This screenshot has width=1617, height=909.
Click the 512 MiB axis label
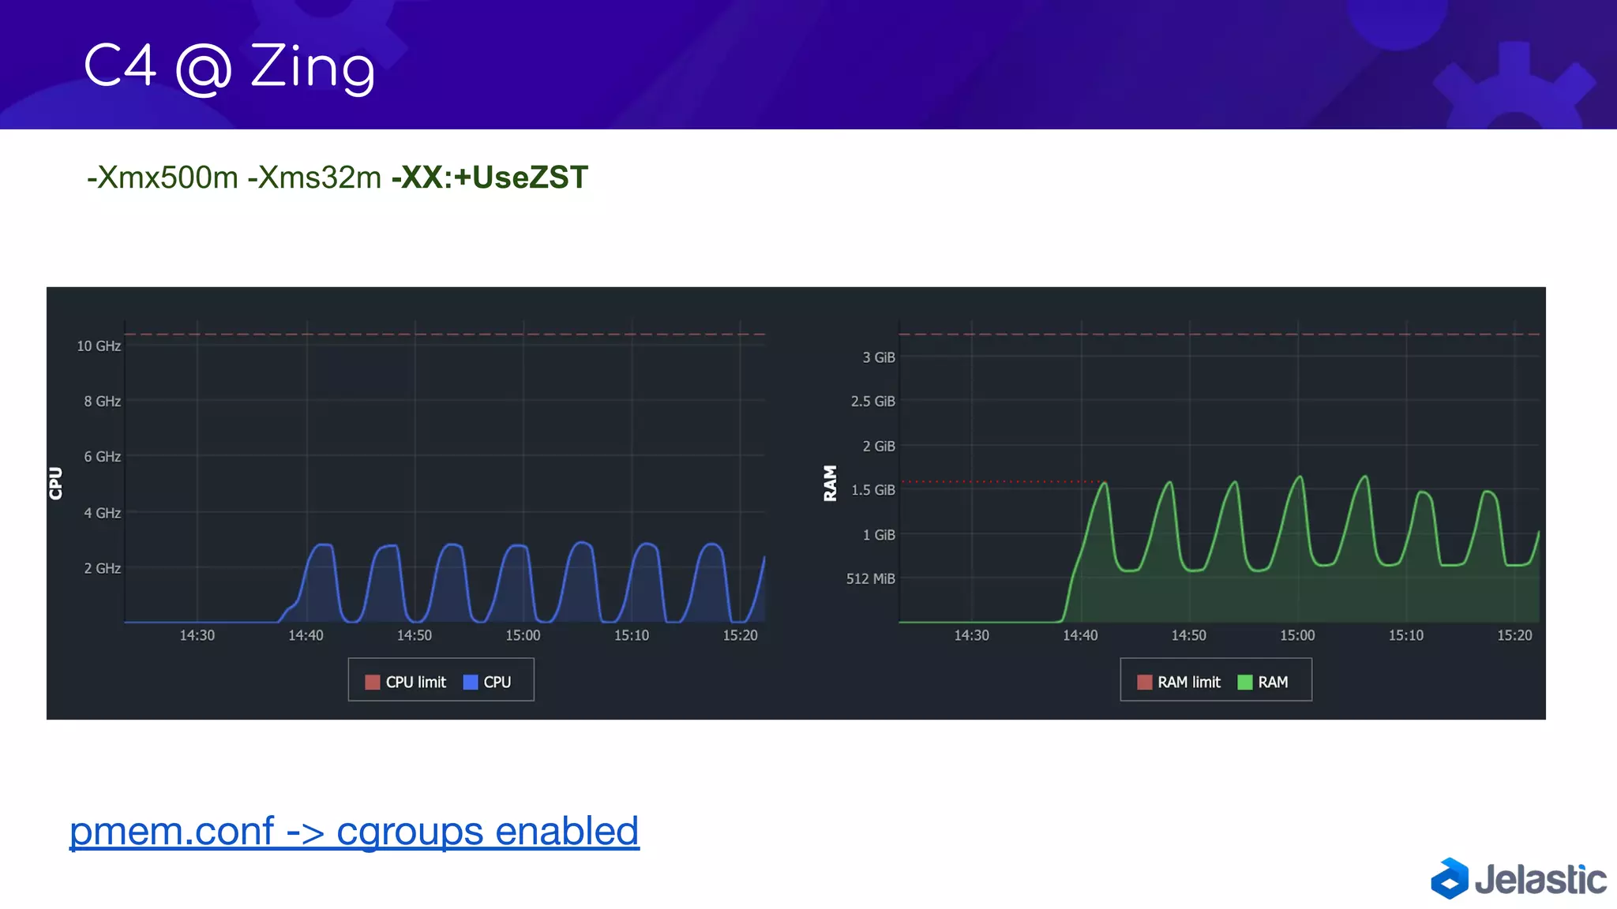871,579
